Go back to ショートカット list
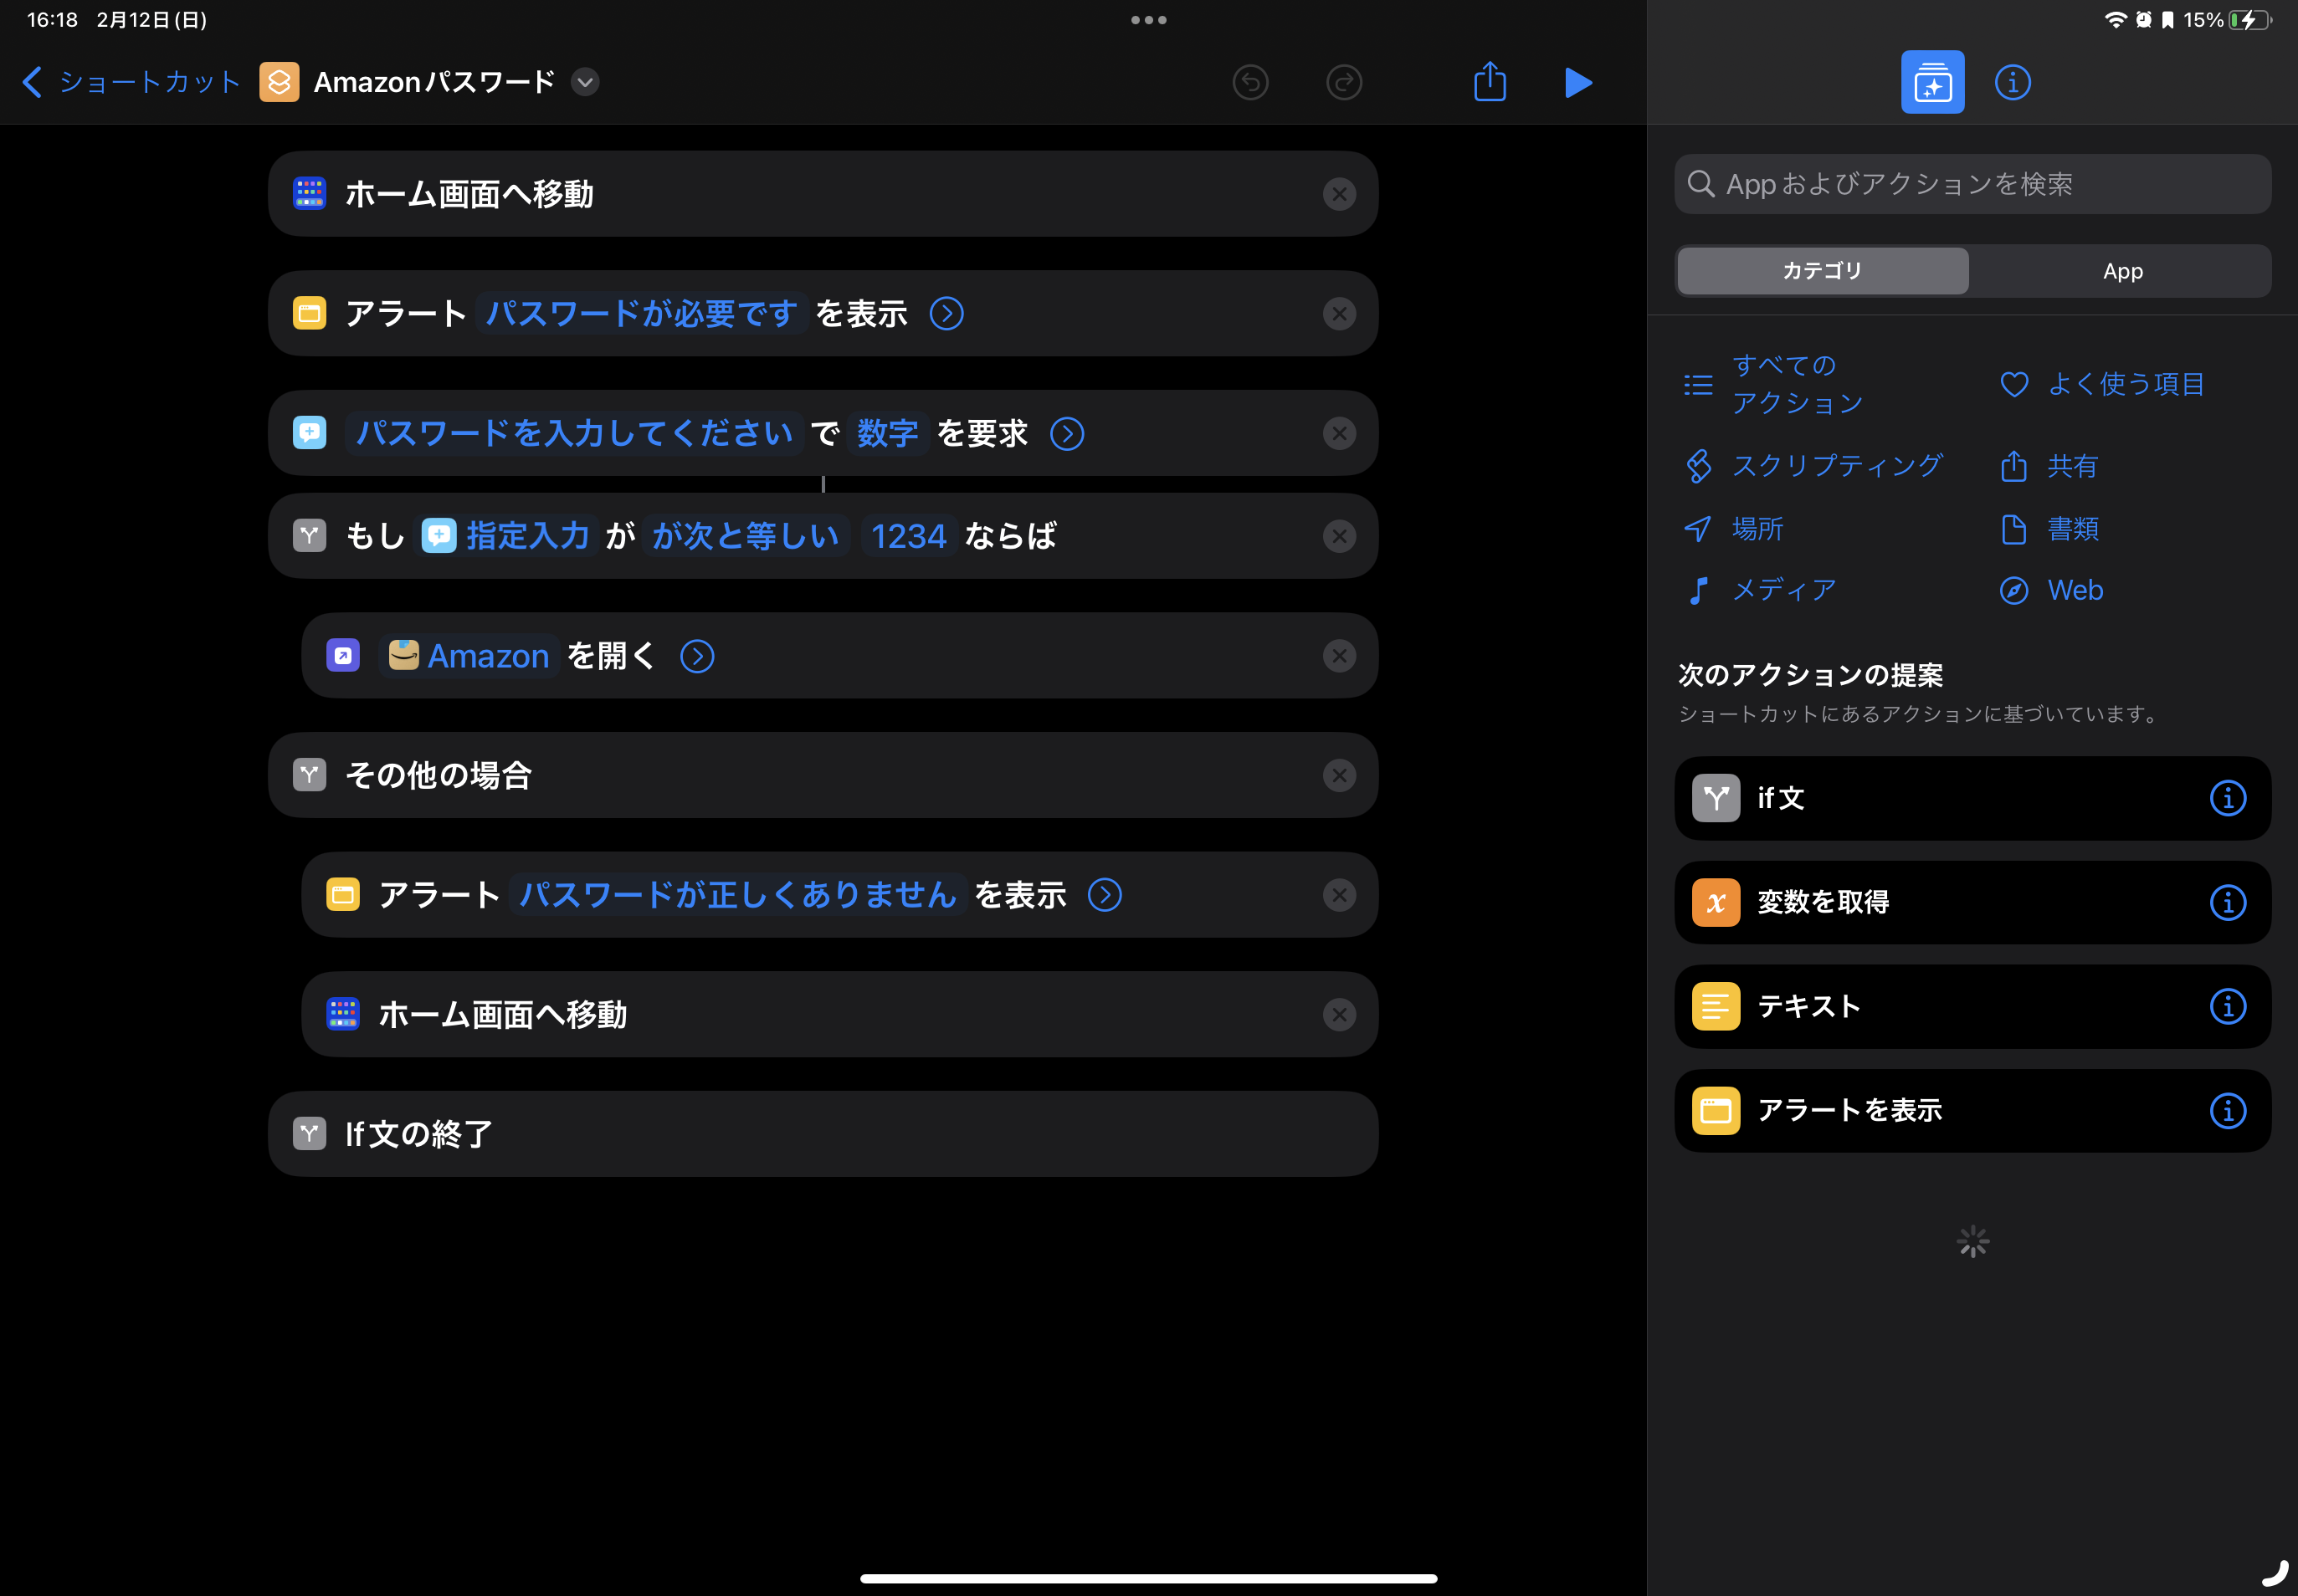Image resolution: width=2298 pixels, height=1596 pixels. tap(130, 82)
